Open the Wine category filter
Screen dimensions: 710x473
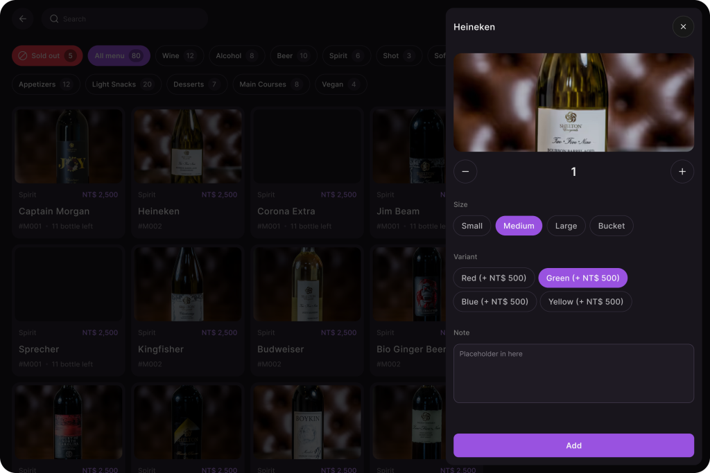pyautogui.click(x=180, y=55)
